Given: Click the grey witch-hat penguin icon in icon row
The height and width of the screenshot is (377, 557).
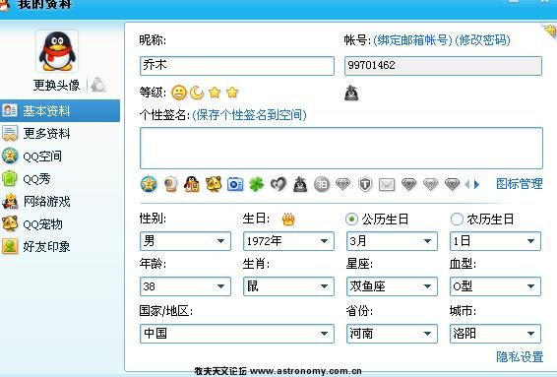Looking at the screenshot, I should point(300,184).
